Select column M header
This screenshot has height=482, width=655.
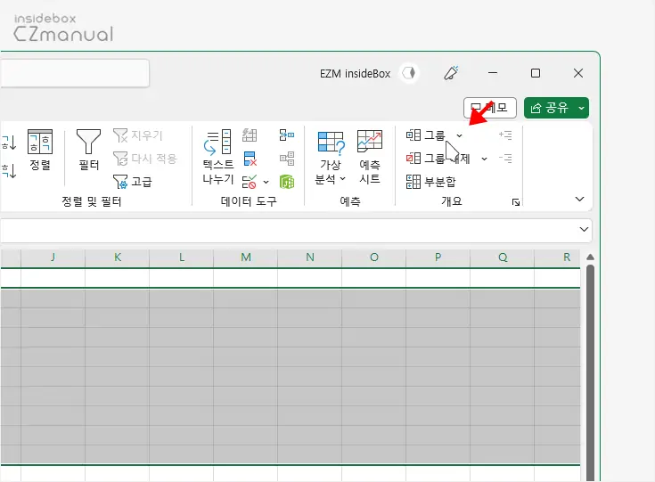point(246,257)
